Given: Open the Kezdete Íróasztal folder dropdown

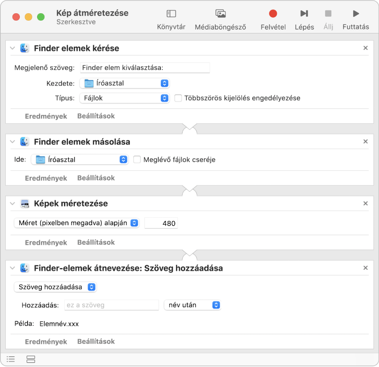Looking at the screenshot, I should coord(124,83).
